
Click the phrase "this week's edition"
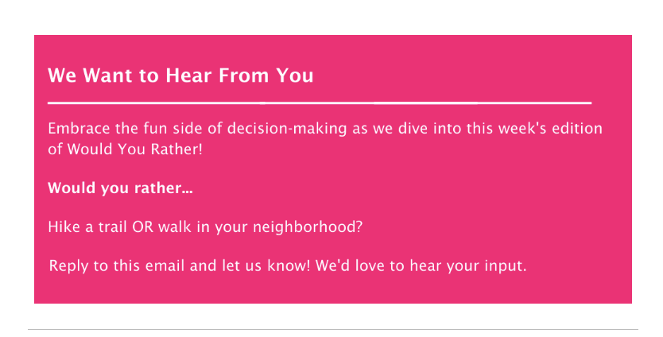[x=534, y=128]
